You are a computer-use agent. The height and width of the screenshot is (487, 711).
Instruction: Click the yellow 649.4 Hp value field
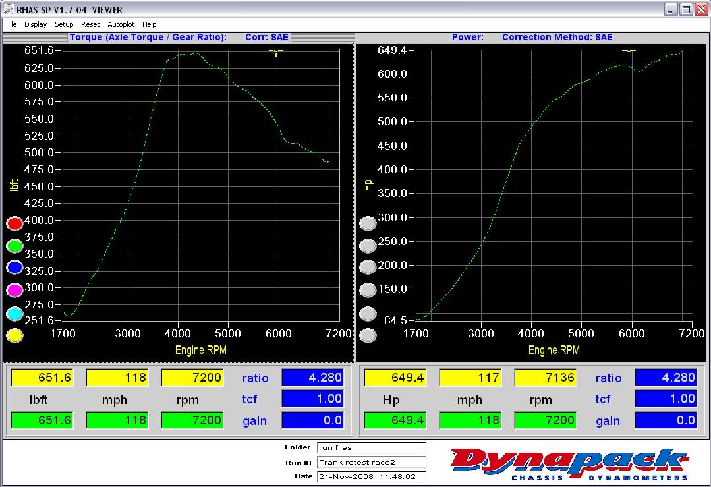(395, 378)
